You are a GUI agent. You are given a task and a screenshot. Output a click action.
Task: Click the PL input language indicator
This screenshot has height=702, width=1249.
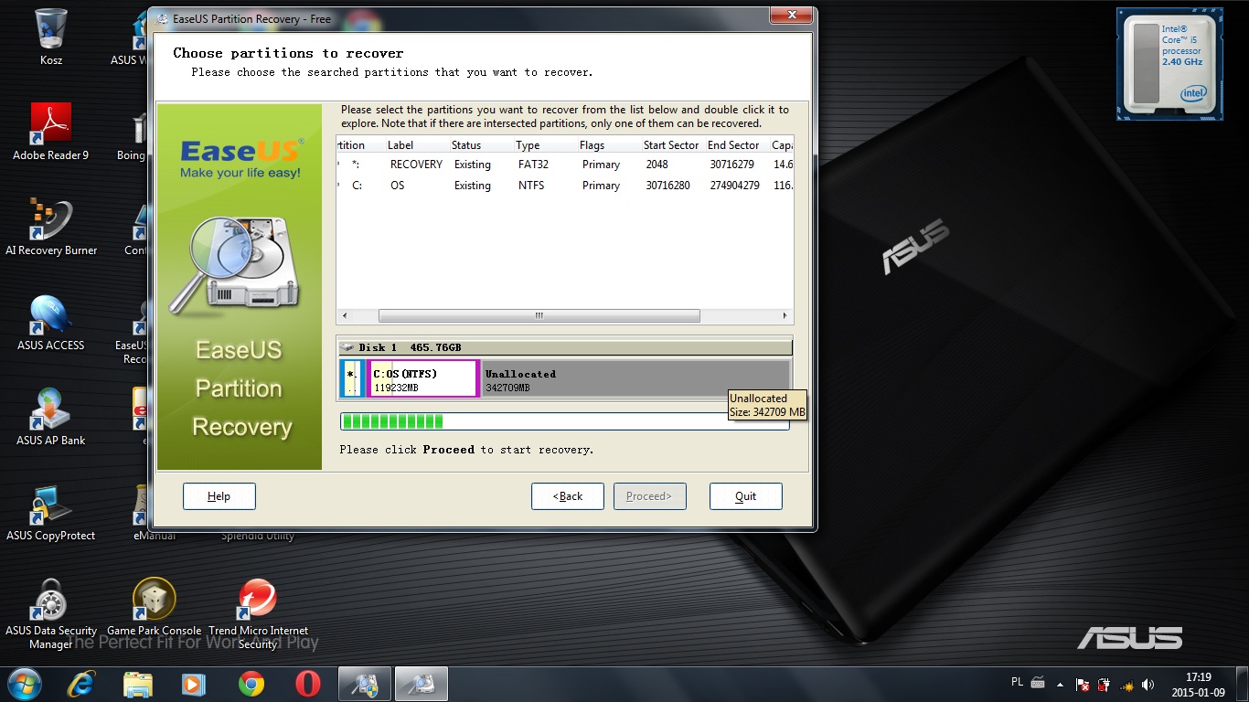click(1018, 682)
